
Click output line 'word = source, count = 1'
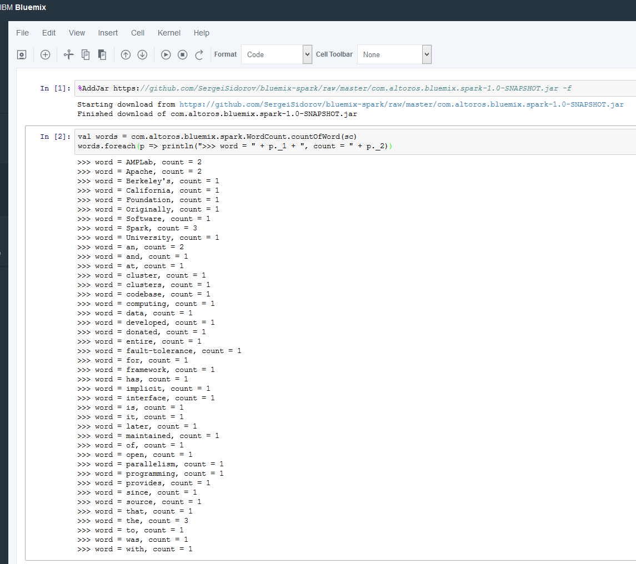tap(139, 502)
